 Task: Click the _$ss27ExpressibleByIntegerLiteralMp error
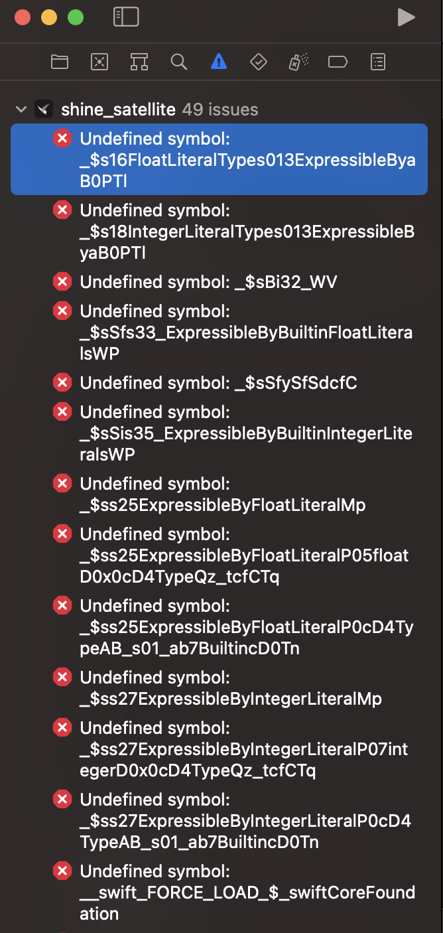230,688
